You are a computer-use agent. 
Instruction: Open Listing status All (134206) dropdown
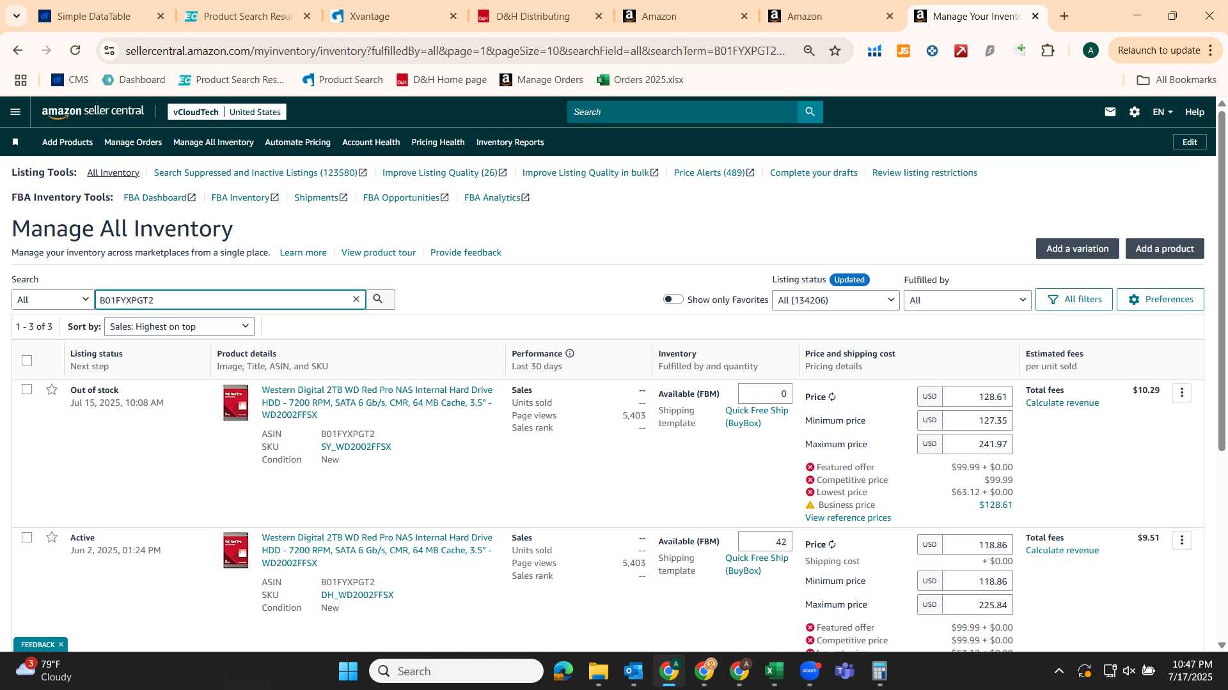pos(836,300)
